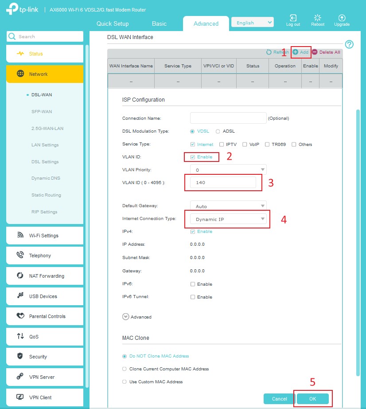The width and height of the screenshot is (366, 409).
Task: Click the Connection Name input field
Action: tap(228, 118)
